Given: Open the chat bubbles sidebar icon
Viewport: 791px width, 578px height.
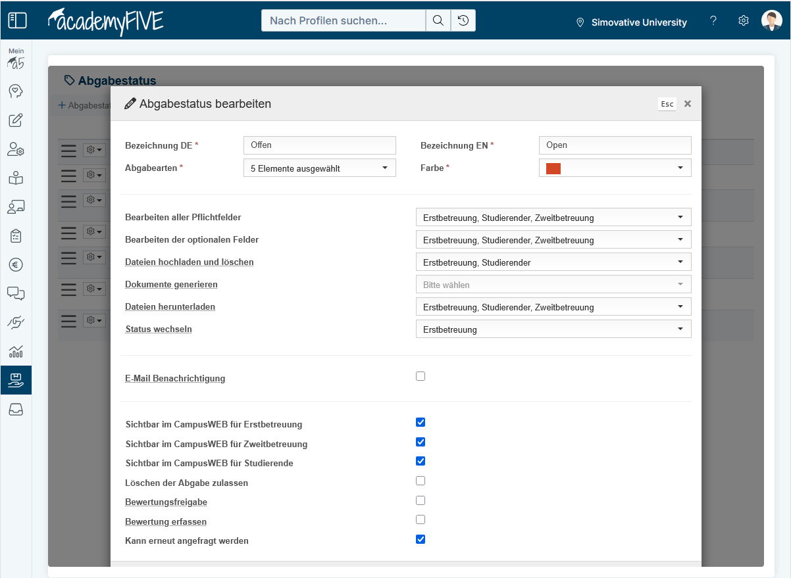Looking at the screenshot, I should (x=16, y=293).
